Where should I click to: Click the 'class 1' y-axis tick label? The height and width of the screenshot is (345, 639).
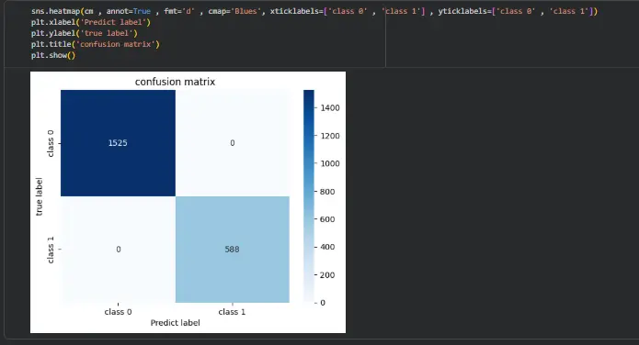[51, 250]
